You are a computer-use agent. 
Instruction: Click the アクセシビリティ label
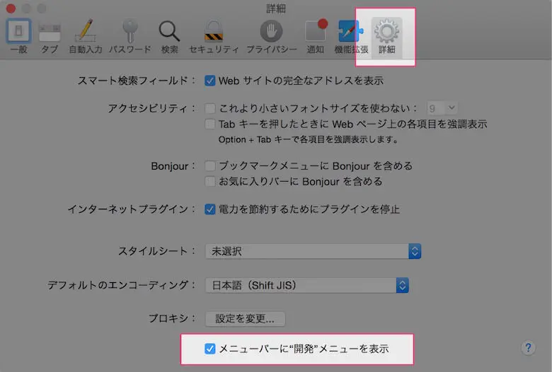pos(151,108)
